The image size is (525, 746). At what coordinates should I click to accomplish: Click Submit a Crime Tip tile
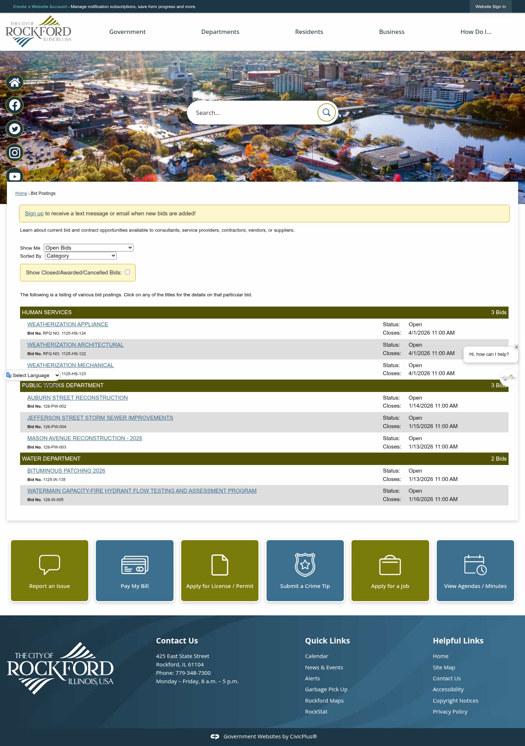click(x=305, y=570)
